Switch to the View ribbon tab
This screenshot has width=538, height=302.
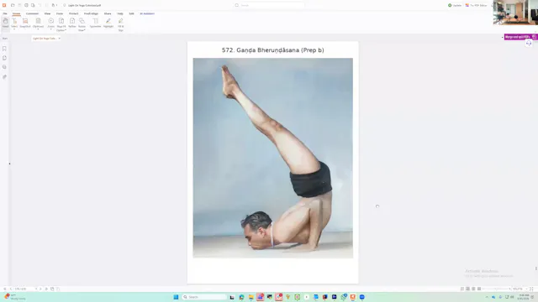pos(47,13)
